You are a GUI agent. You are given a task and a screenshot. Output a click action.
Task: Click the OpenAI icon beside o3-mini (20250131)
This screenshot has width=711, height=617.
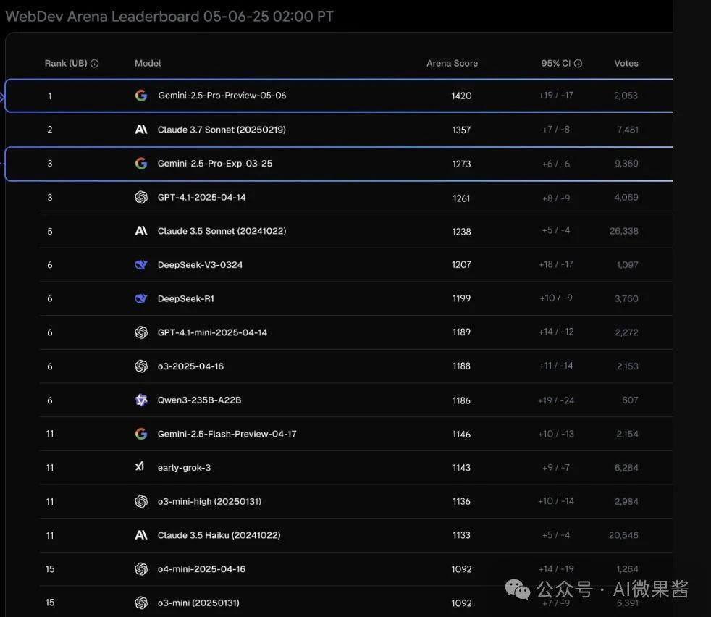point(141,603)
